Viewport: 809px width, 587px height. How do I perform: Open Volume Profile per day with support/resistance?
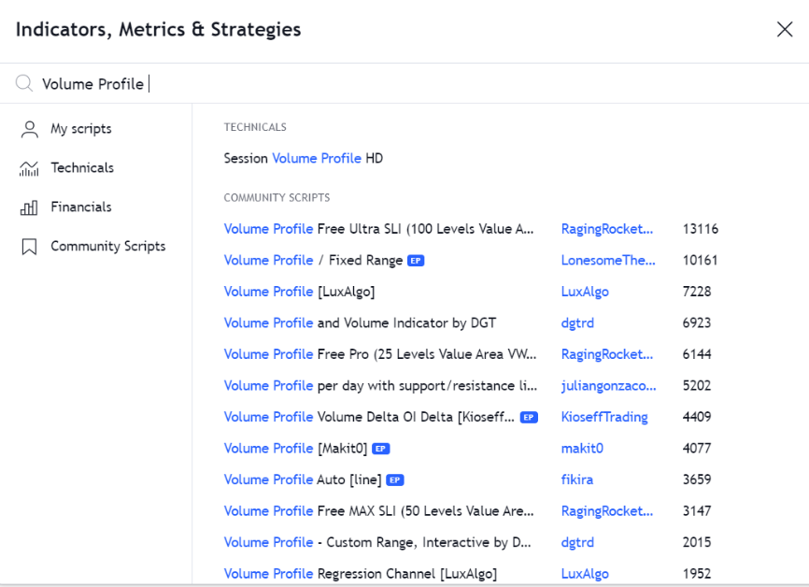(381, 386)
